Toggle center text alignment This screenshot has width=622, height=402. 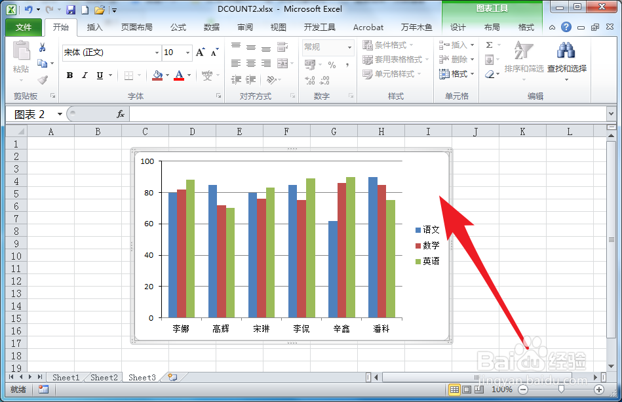pyautogui.click(x=251, y=63)
